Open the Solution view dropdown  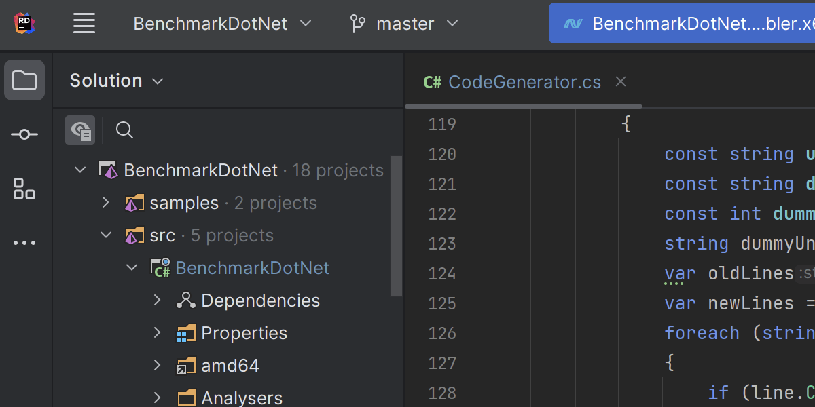pos(117,81)
